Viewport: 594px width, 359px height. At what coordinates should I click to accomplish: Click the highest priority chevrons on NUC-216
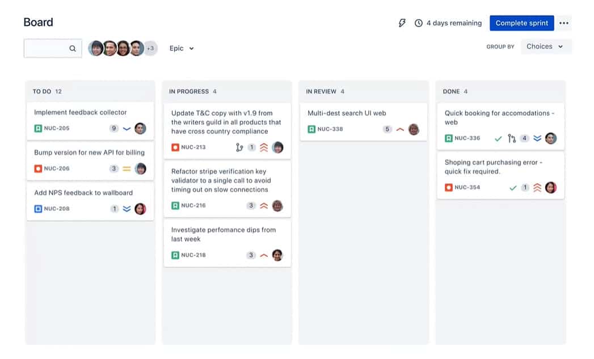tap(264, 206)
